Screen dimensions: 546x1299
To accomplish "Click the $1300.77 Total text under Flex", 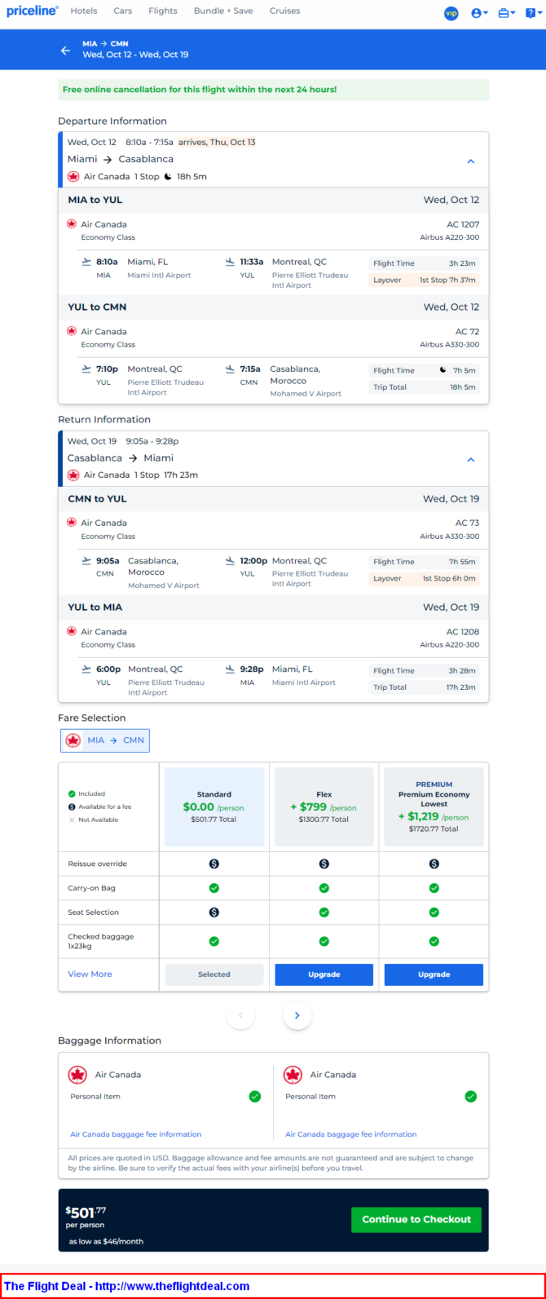I will 324,820.
